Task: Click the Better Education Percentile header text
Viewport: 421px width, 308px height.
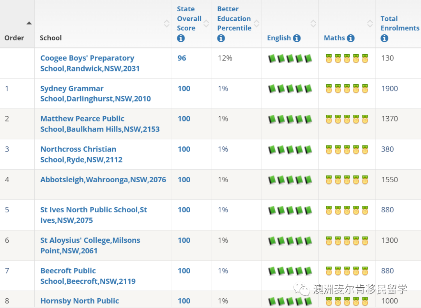Action: (234, 19)
